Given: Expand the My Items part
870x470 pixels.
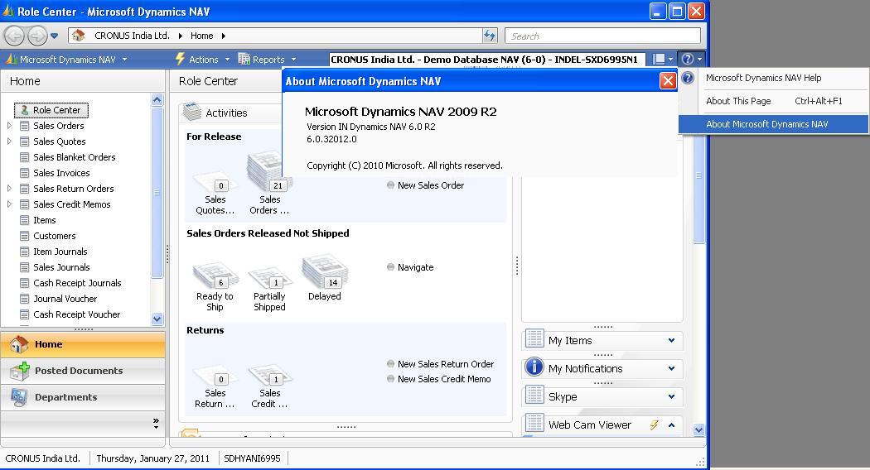Looking at the screenshot, I should point(671,340).
